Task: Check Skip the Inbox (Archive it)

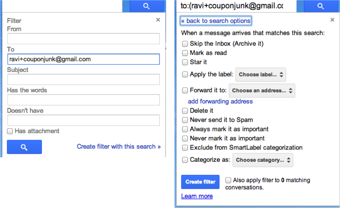Action: 185,44
